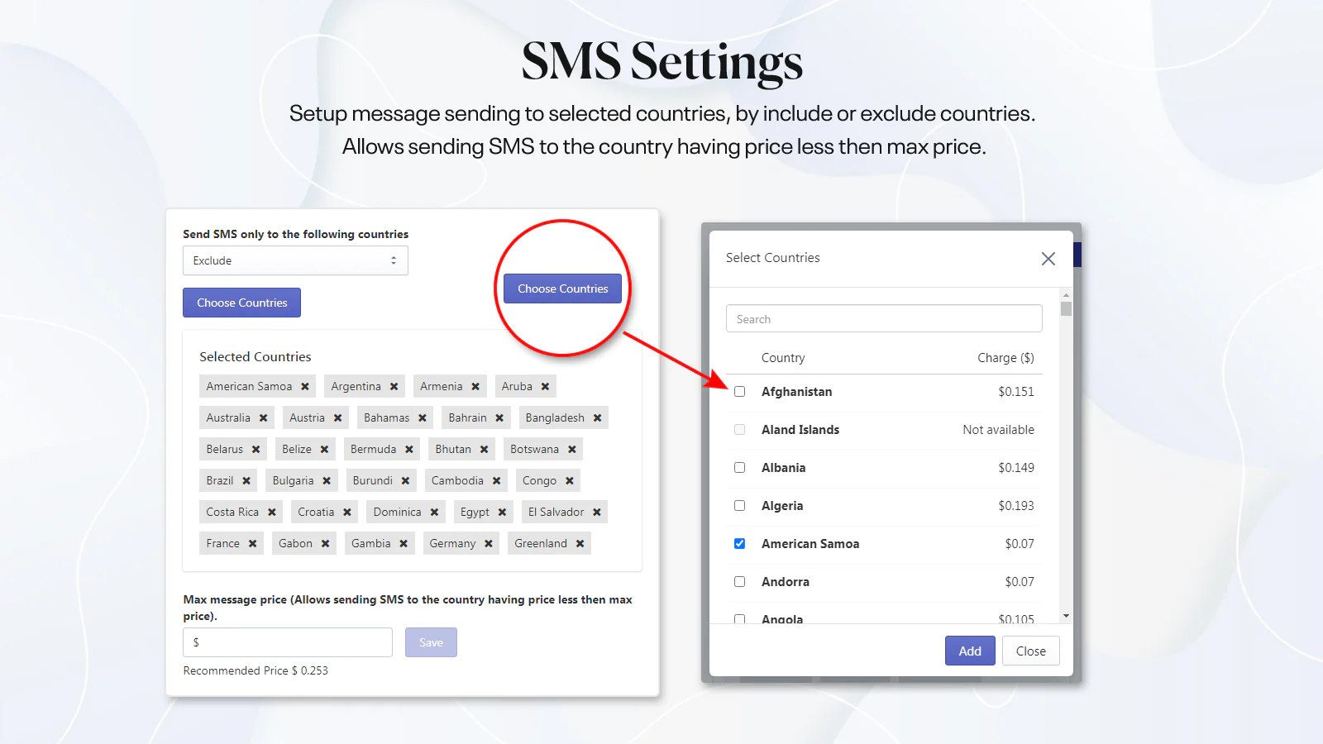Remove Brazil tag via x icon
Image resolution: width=1323 pixels, height=744 pixels.
pos(246,480)
